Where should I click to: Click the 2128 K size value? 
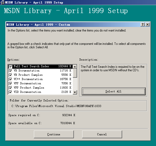pos(66,92)
